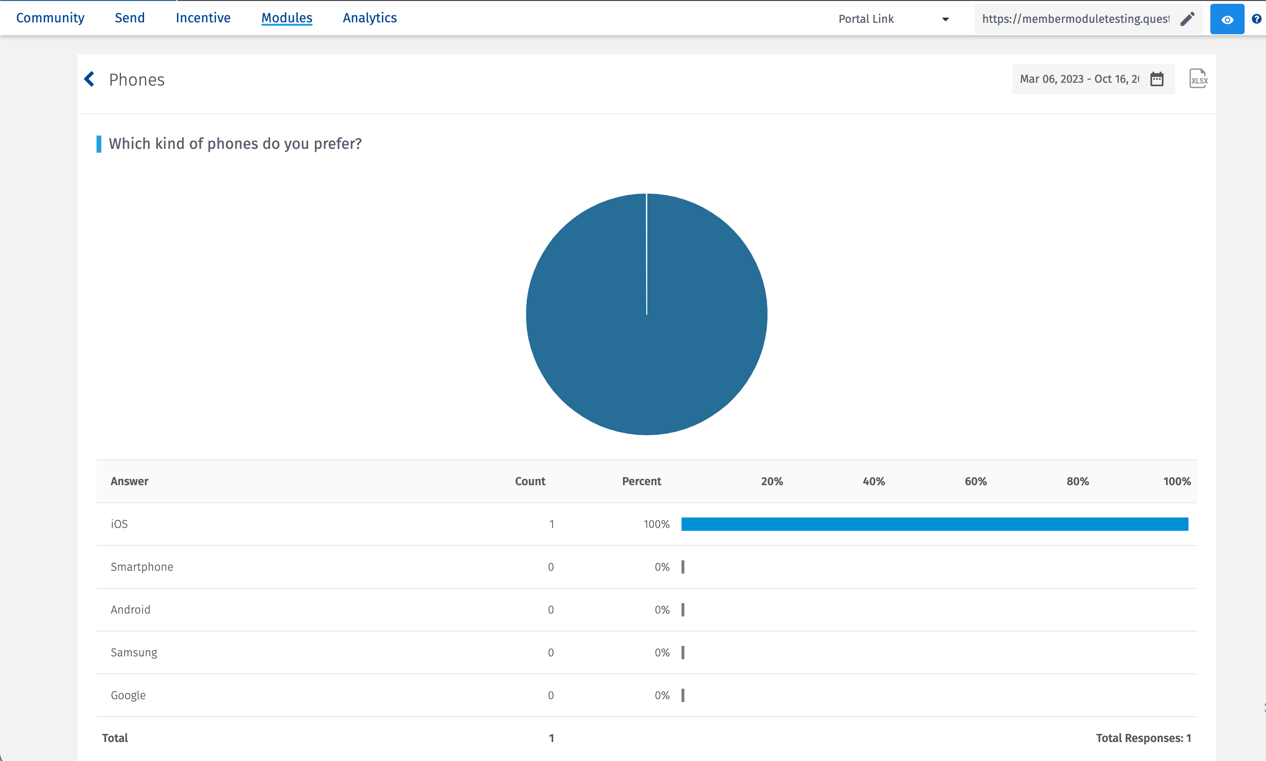
Task: Open the Analytics tab
Action: [370, 18]
